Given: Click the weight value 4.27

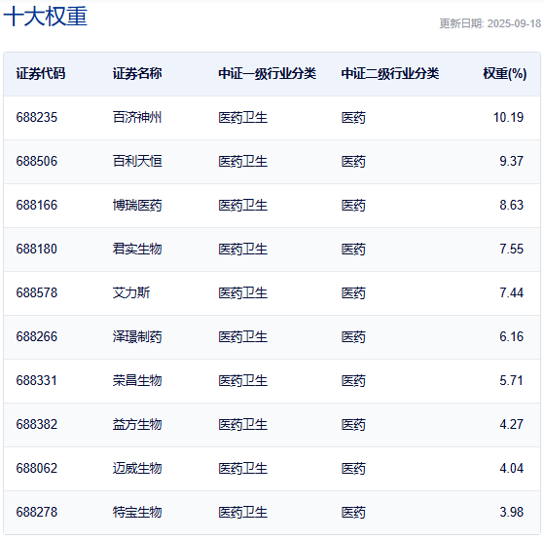Looking at the screenshot, I should [511, 425].
